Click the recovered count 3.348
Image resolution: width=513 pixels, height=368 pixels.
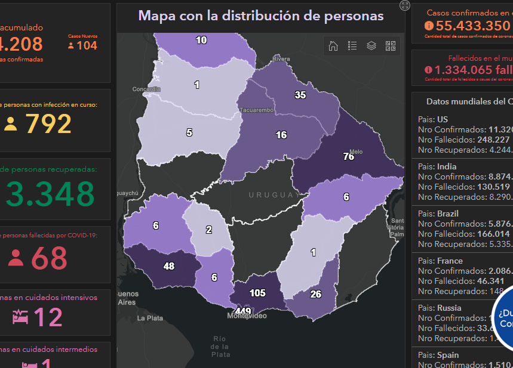pos(50,194)
